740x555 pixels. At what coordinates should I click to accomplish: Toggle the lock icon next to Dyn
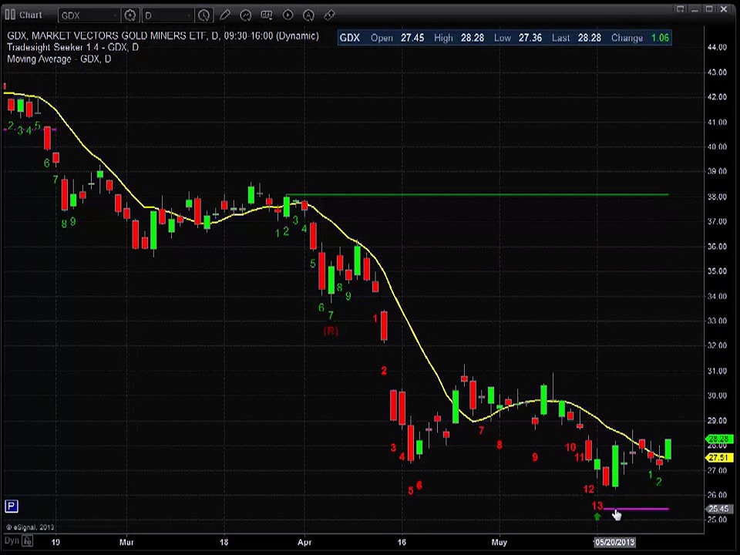pos(28,541)
